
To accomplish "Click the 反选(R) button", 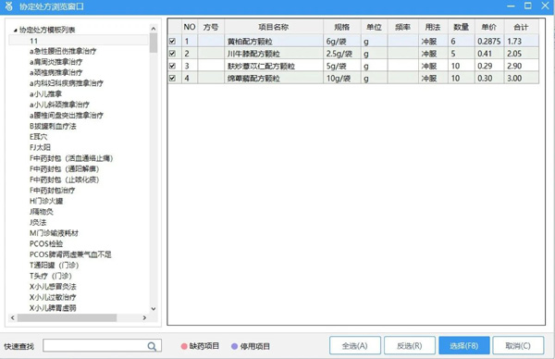I will [410, 345].
